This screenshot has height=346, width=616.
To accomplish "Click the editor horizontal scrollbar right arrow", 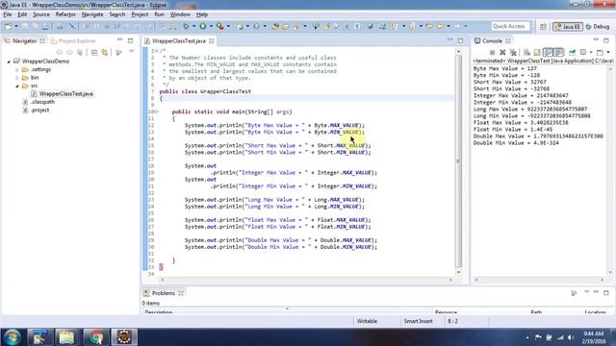I will click(450, 280).
